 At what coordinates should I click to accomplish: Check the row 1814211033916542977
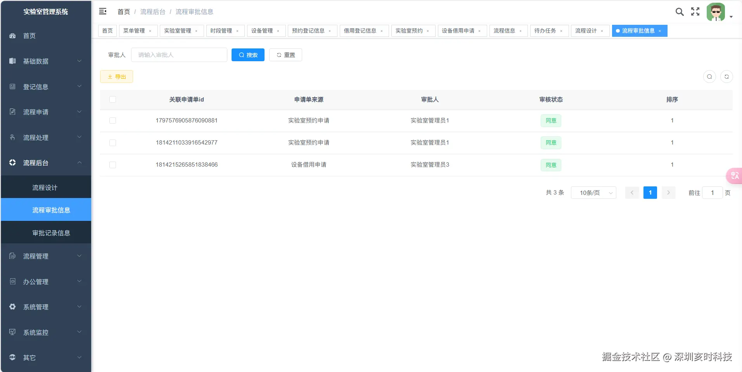(113, 143)
